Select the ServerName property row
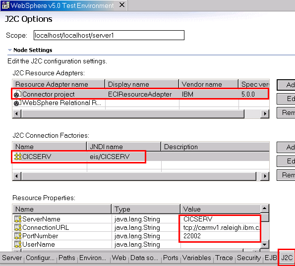Screen dimensions: 295x266 (x=136, y=219)
